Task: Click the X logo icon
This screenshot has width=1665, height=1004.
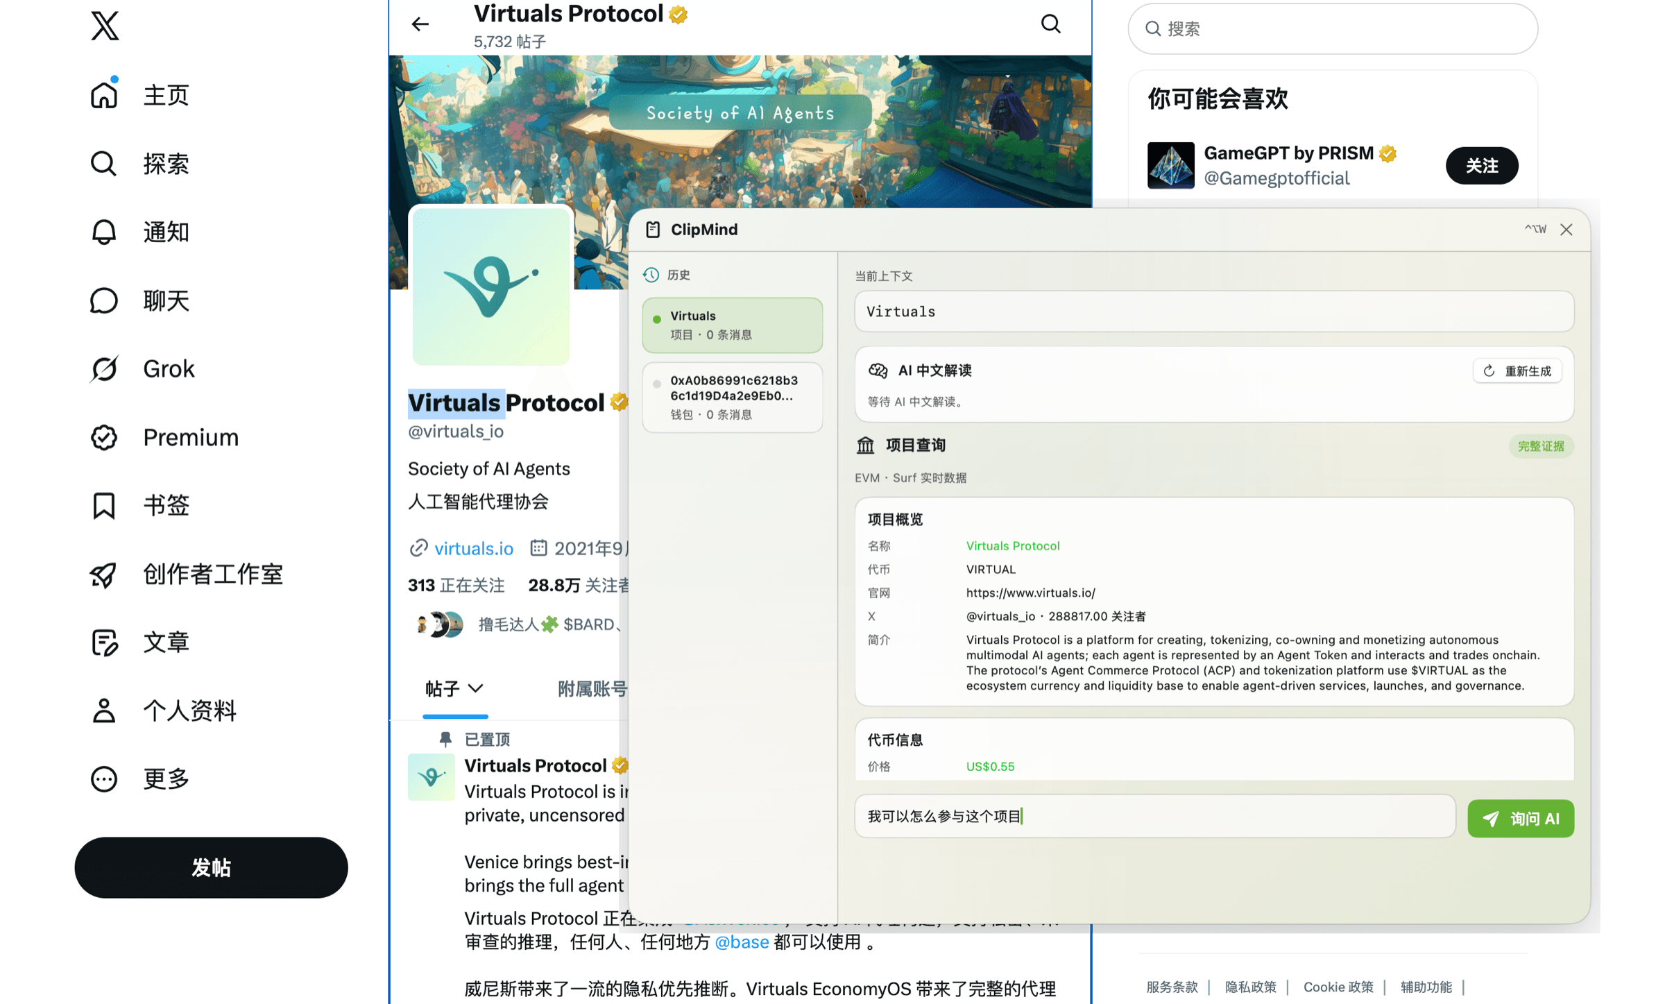Action: [105, 26]
